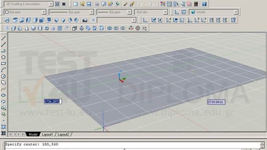Activate the 3D Rotate tool
Screen dimensions: 267x150
(138, 28)
